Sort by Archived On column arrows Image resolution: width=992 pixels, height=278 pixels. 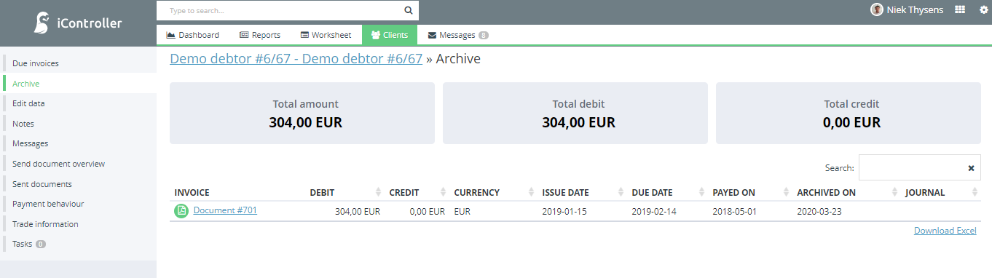click(894, 192)
